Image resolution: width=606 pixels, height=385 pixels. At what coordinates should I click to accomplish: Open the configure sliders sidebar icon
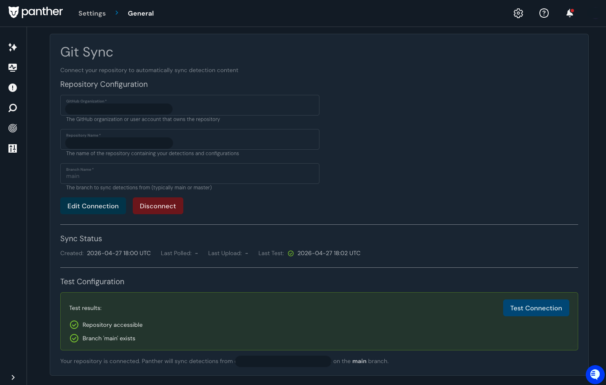point(13,148)
